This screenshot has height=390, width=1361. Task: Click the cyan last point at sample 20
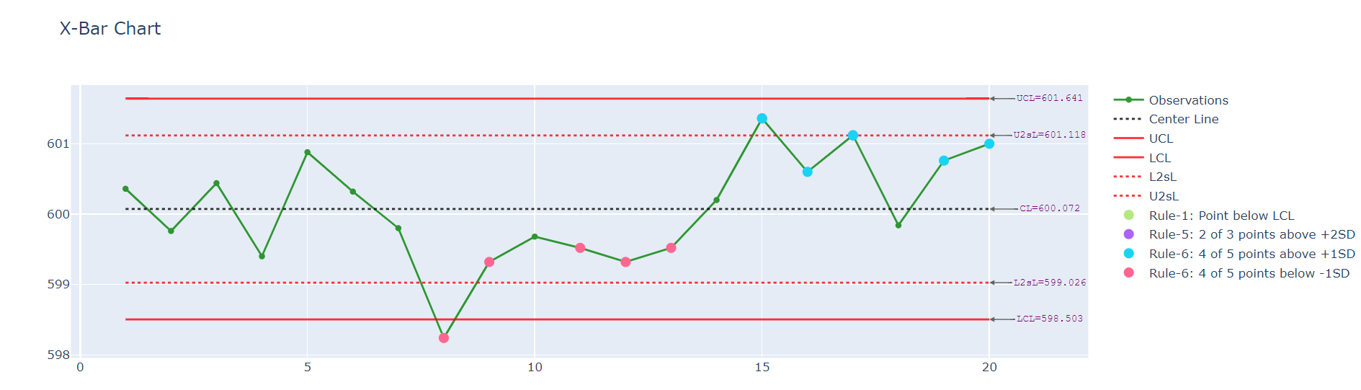989,144
